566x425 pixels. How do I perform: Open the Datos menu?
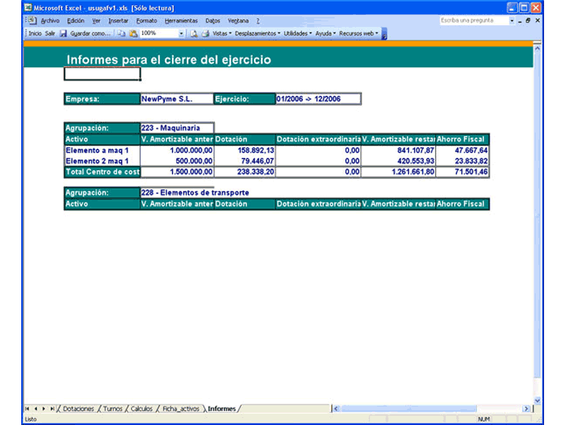point(213,21)
